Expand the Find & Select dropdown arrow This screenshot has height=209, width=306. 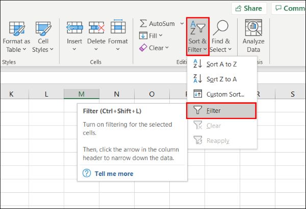point(229,49)
